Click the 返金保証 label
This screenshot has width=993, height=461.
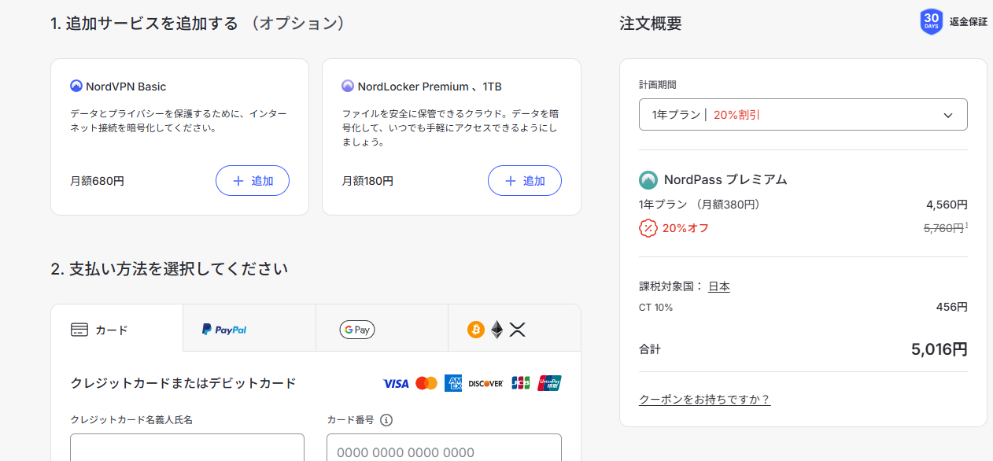[968, 22]
